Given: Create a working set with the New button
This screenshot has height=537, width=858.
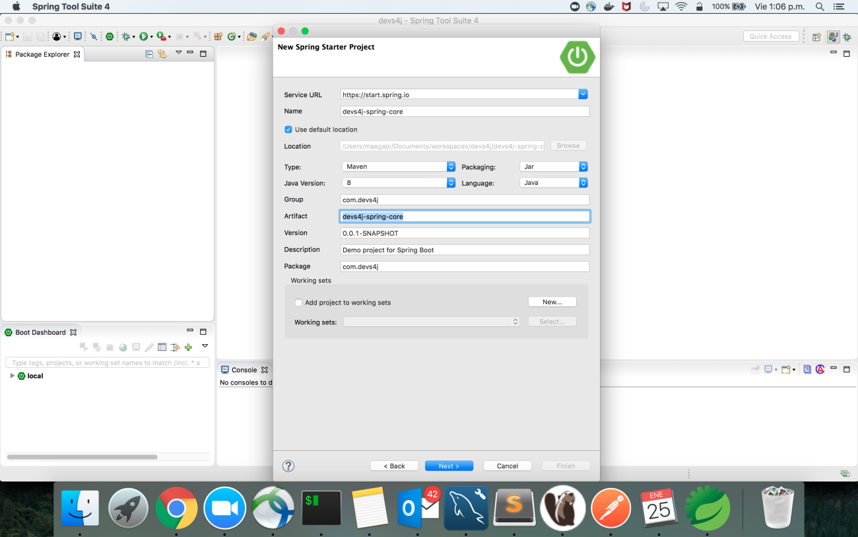Looking at the screenshot, I should (x=552, y=301).
